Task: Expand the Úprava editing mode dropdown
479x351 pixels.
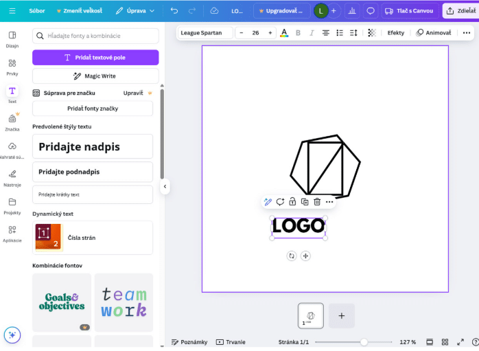Action: pyautogui.click(x=135, y=11)
